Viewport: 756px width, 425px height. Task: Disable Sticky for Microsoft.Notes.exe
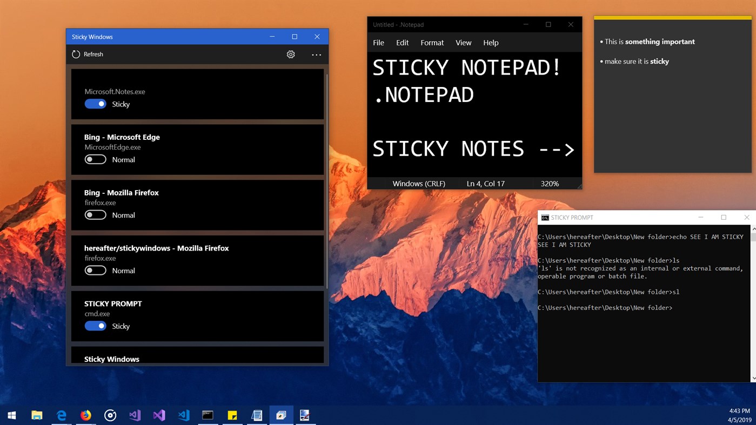95,104
